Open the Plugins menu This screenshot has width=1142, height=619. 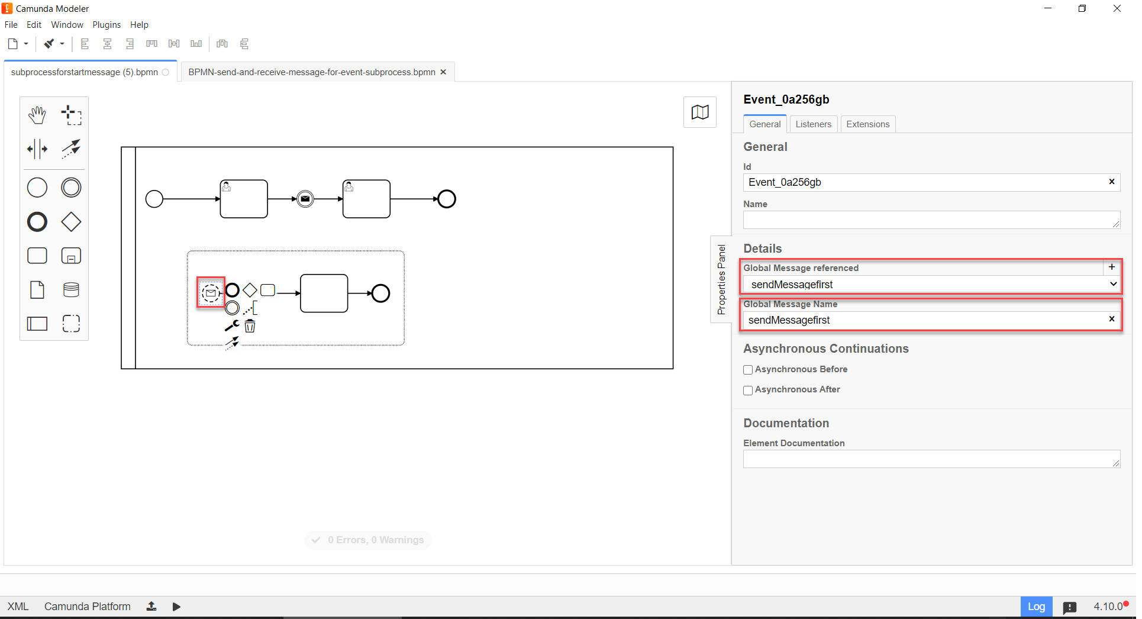[x=107, y=25]
